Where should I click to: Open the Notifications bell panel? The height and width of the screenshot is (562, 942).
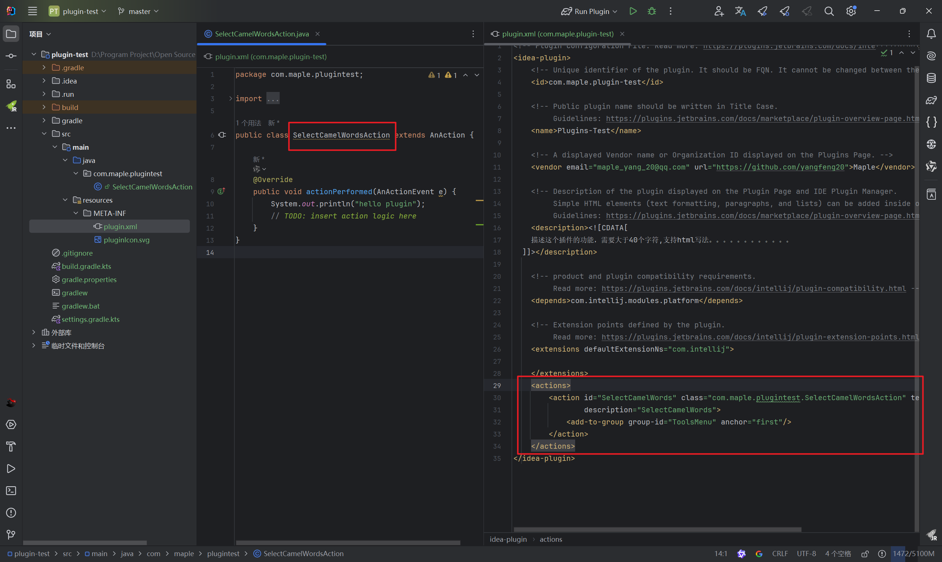931,34
